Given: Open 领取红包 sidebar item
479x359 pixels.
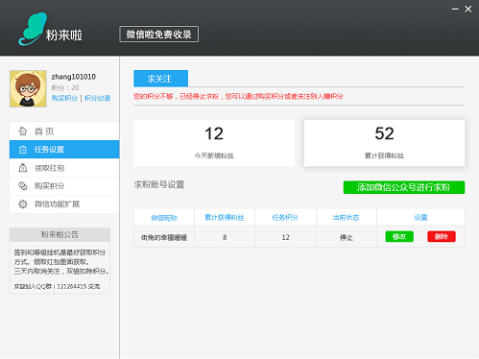Looking at the screenshot, I should tap(64, 168).
